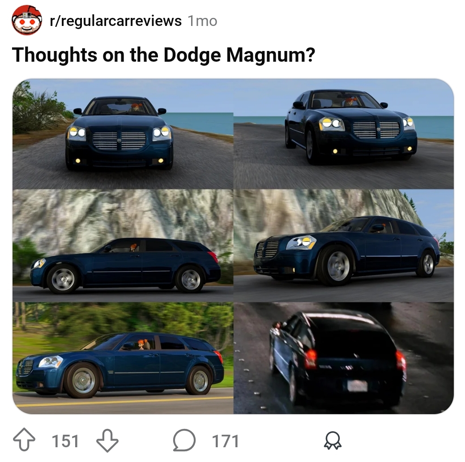View the blurry rear Magnum image with taillights
Image resolution: width=465 pixels, height=462 pixels.
click(x=344, y=358)
